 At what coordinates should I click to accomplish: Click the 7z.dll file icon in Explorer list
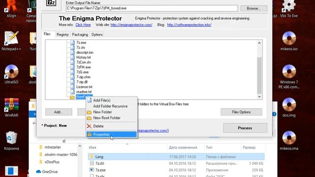tap(92, 163)
